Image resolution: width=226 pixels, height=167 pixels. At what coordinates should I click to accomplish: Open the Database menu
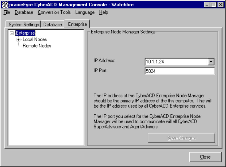[24, 12]
